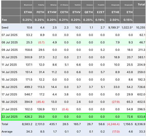The height and width of the screenshot is (136, 146).
Task: Click the 11 Jul 2025 date label
Action: (9, 65)
